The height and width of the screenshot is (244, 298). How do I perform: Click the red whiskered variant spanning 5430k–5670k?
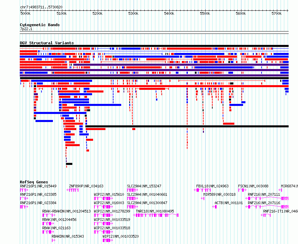(x=222, y=81)
